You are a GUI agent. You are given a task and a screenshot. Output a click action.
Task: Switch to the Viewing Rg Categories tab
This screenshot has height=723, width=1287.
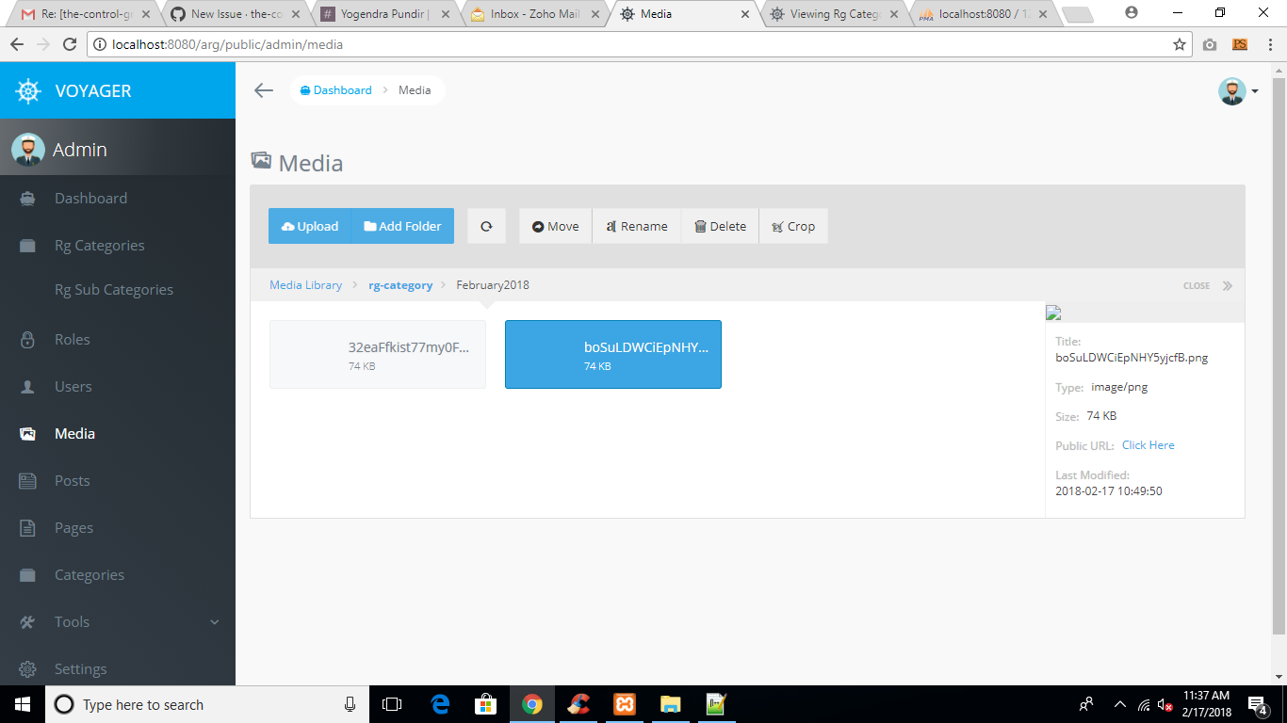click(x=833, y=14)
